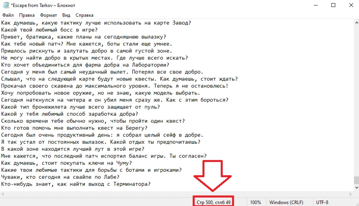359x206 pixels.
Task: Click the line about самый неудачный вылет
Action: 102,72
